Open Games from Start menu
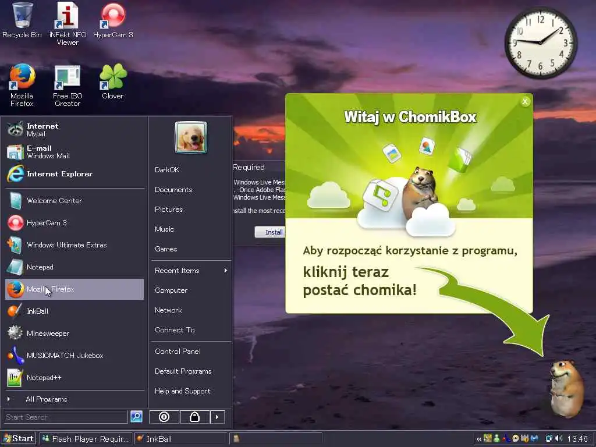Image resolution: width=596 pixels, height=447 pixels. [190, 249]
